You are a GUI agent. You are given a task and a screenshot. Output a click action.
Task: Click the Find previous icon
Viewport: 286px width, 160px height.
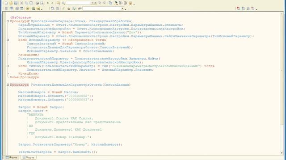104,3
